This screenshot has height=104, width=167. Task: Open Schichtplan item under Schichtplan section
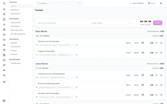coord(15,27)
